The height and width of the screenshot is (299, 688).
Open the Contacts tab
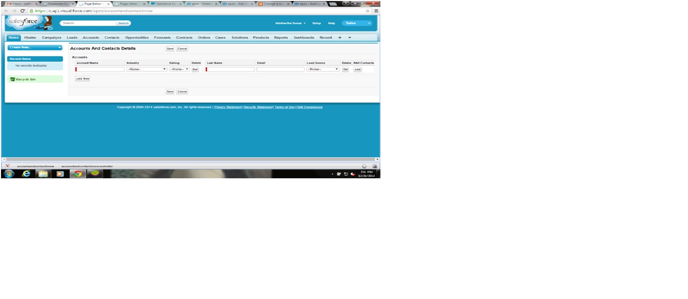112,37
